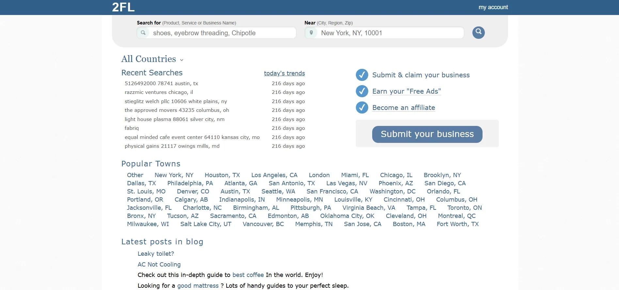Open Earn your "Free Ads" link
Image resolution: width=619 pixels, height=290 pixels.
406,91
